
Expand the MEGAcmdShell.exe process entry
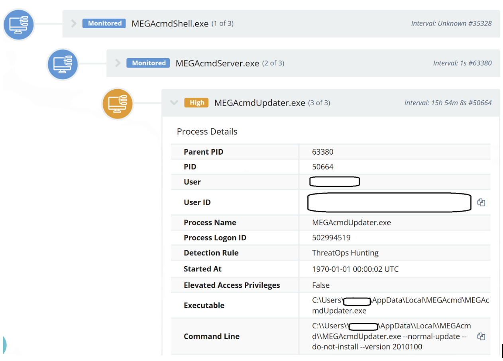73,23
